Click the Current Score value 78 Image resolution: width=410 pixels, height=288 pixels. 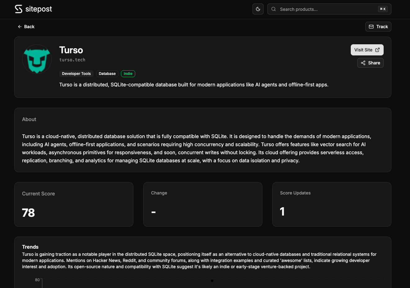(x=29, y=213)
